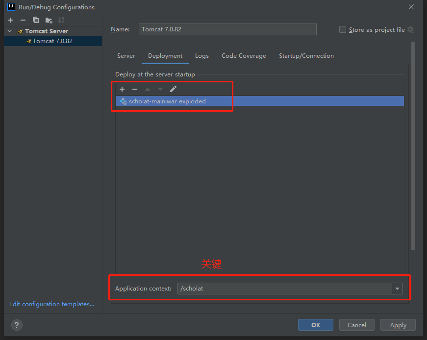
Task: Go to the Code Coverage tab
Action: 244,56
